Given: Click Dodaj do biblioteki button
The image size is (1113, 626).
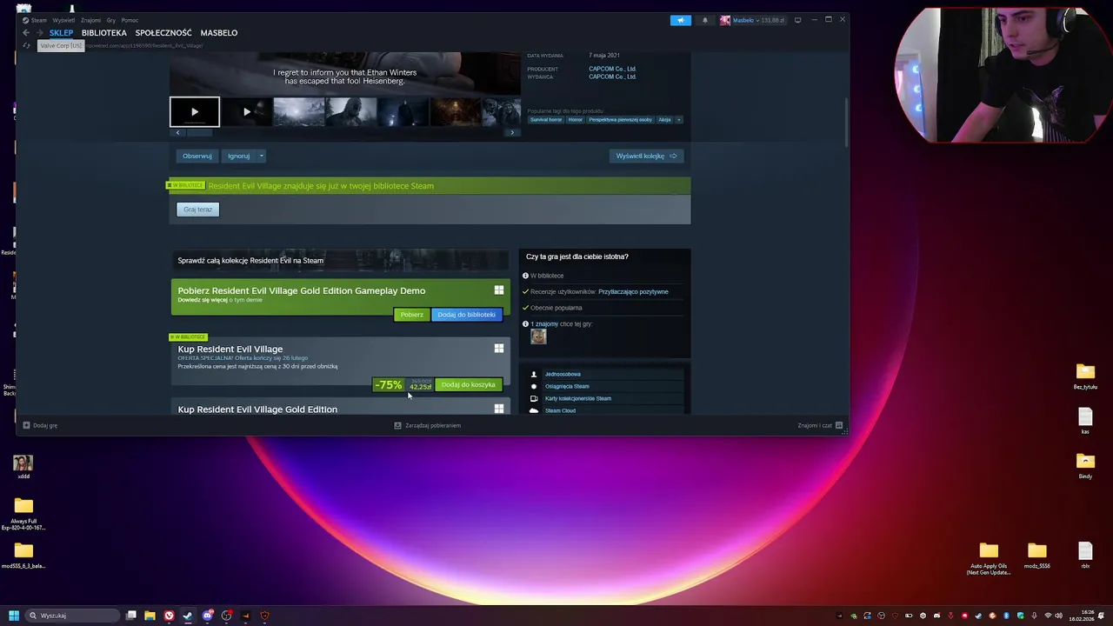Looking at the screenshot, I should (467, 315).
